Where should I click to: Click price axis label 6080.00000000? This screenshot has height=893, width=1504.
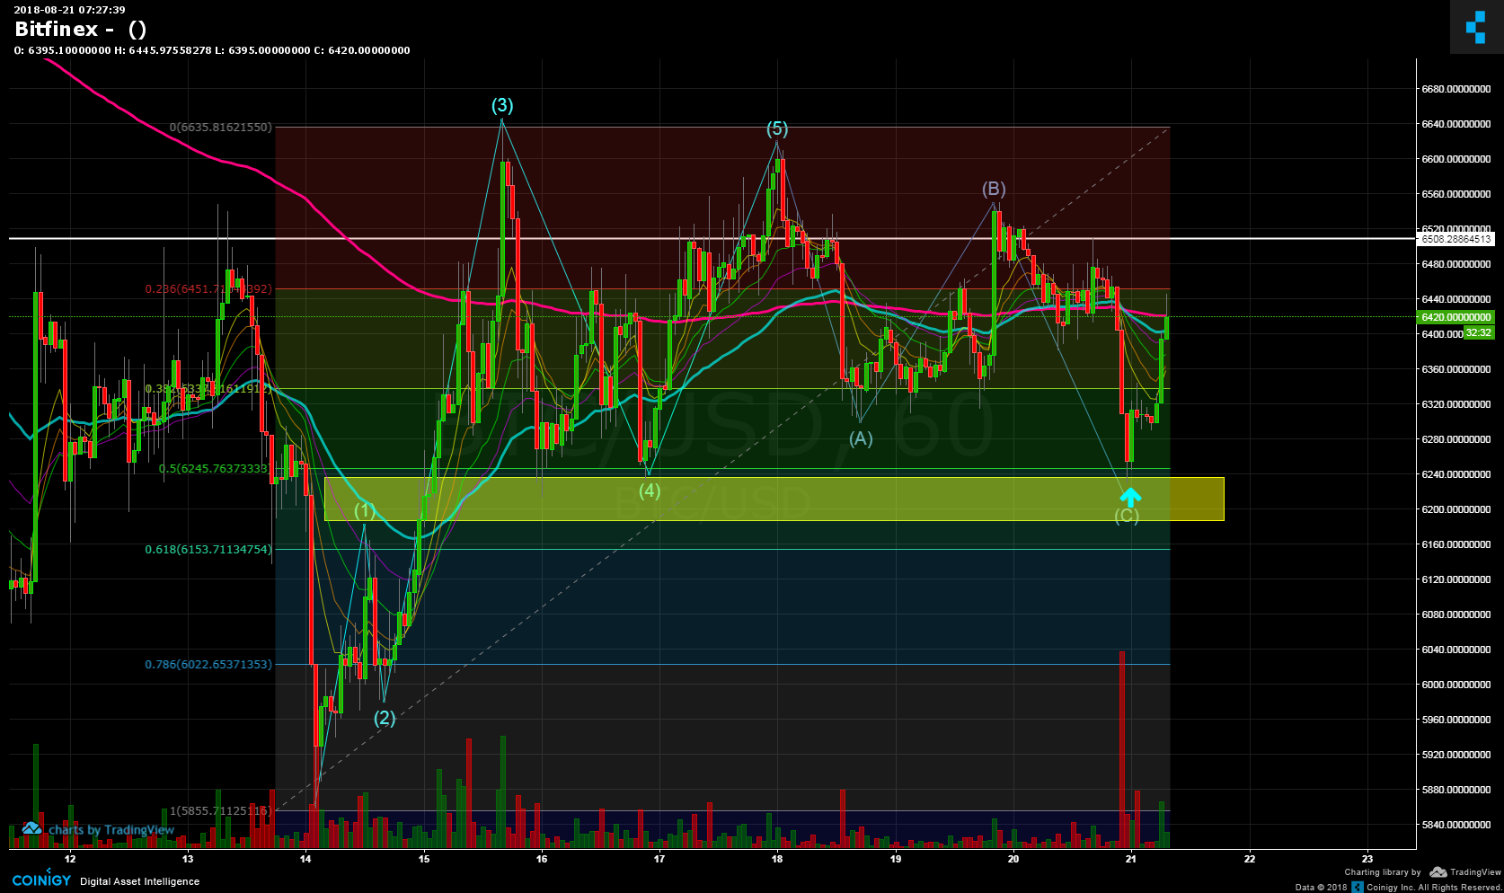pyautogui.click(x=1455, y=614)
